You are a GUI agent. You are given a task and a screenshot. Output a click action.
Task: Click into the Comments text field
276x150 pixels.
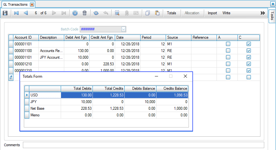(x=143, y=145)
